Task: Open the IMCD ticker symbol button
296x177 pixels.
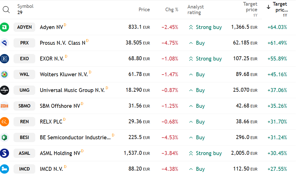Action: pos(24,169)
